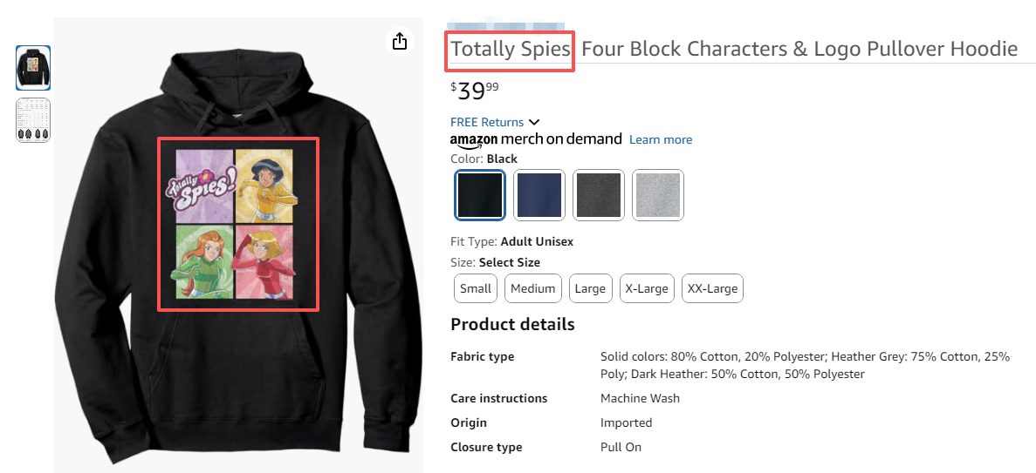
Task: Click the FREE Returns link text
Action: click(x=487, y=122)
